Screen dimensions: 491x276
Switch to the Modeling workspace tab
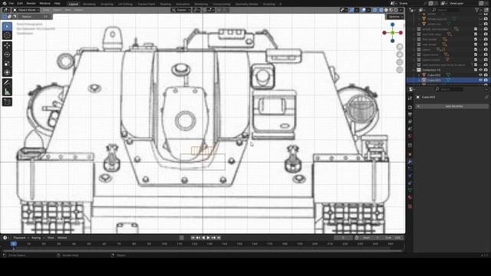click(x=89, y=4)
